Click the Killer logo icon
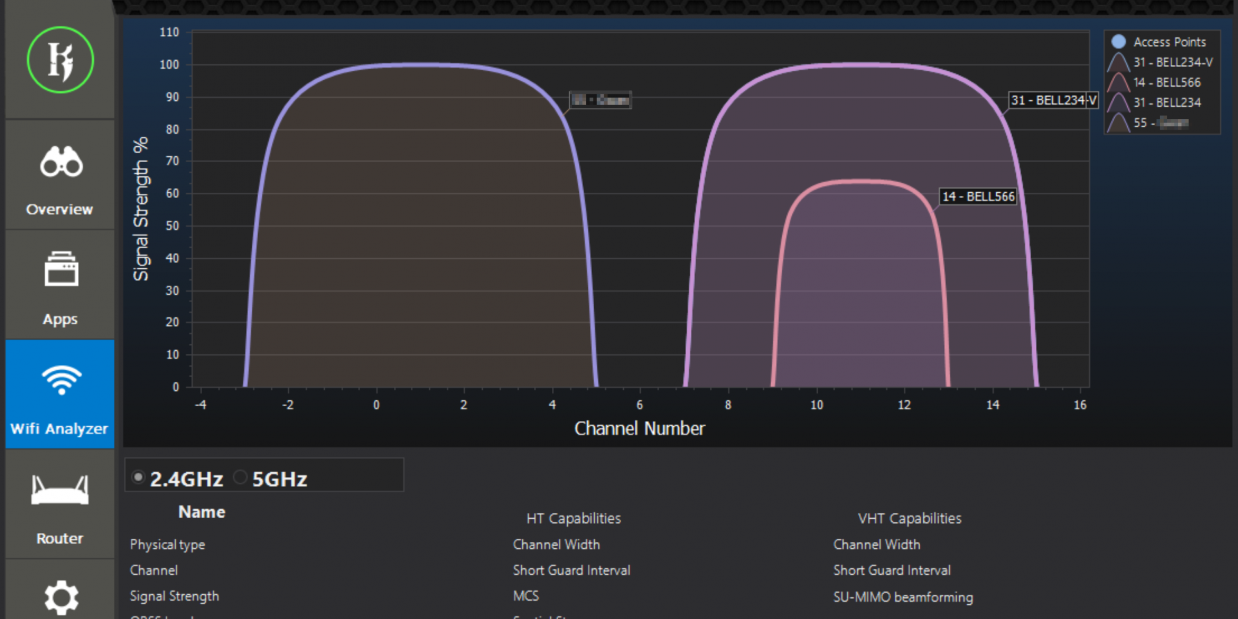1238x619 pixels. [x=60, y=60]
